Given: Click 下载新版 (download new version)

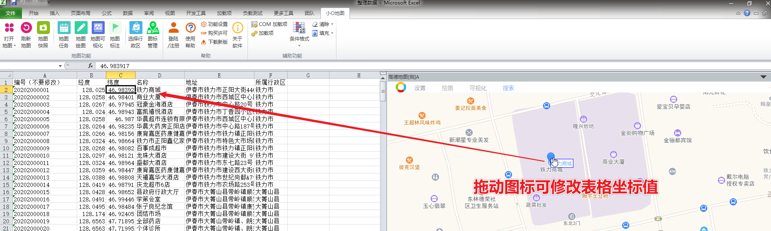Looking at the screenshot, I should click(x=214, y=42).
